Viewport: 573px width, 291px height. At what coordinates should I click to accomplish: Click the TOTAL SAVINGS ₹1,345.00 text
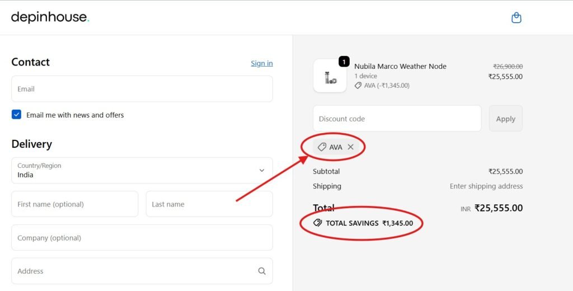tap(369, 223)
